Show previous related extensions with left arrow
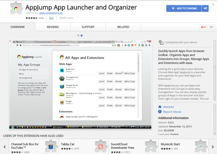The height and width of the screenshot is (154, 217). 5,147
